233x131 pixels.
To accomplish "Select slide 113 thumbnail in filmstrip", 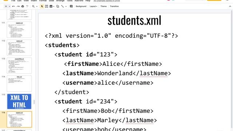I will (19, 65).
